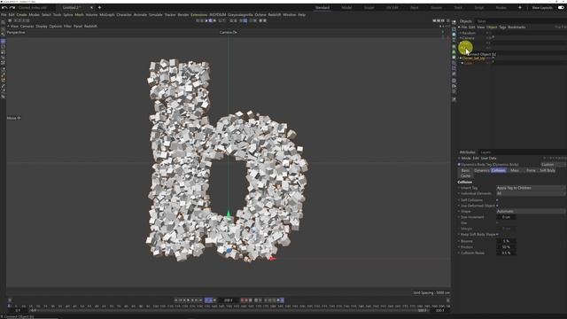Add a new document tab with plus icon
Screen dimensions: 567x319
pos(99,7)
